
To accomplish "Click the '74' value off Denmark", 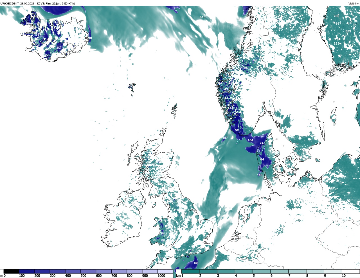I will (x=262, y=143).
